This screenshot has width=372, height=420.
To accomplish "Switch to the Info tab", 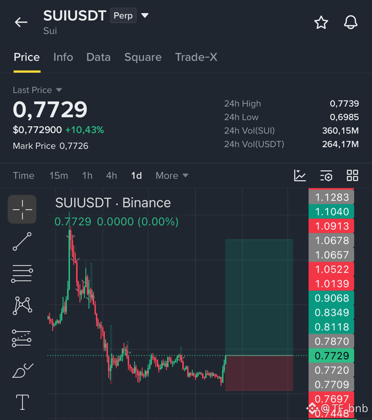I will (63, 57).
